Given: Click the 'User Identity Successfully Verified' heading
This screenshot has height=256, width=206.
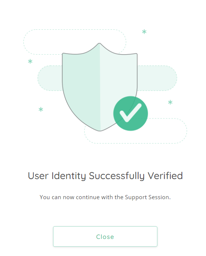Looking at the screenshot, I should [x=105, y=176].
